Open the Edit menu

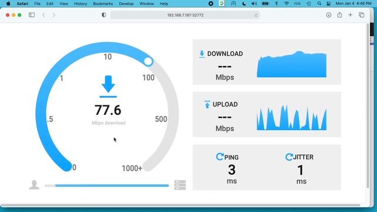point(50,4)
